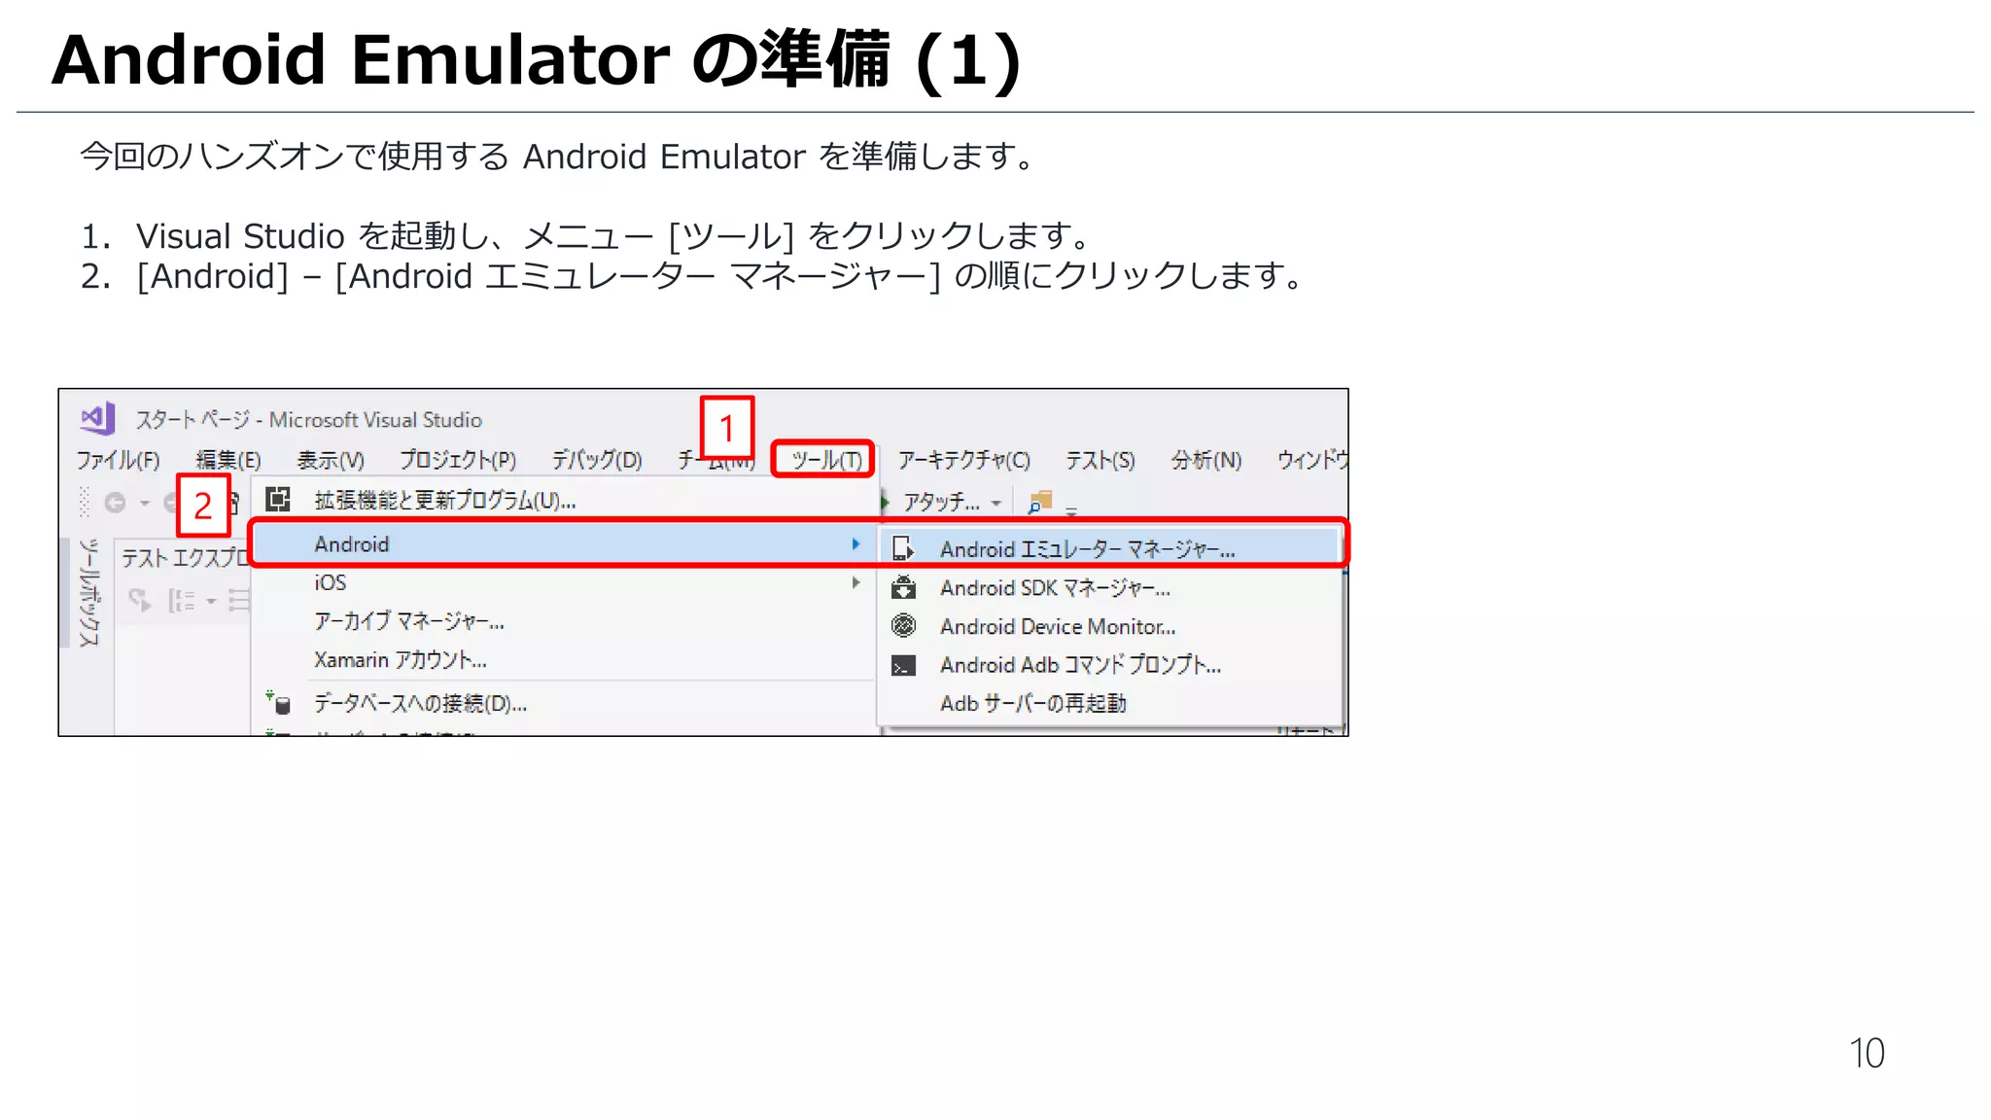Click the extensions and updates icon
This screenshot has width=1991, height=1120.
point(278,500)
